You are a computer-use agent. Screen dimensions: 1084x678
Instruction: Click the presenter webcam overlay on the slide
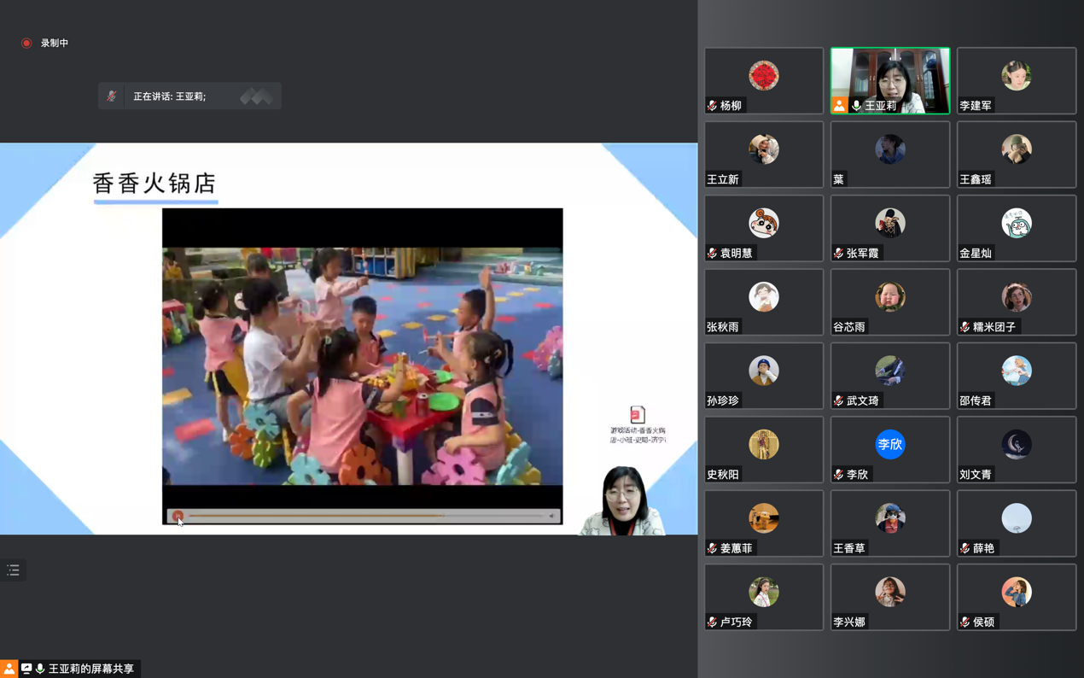pyautogui.click(x=623, y=501)
